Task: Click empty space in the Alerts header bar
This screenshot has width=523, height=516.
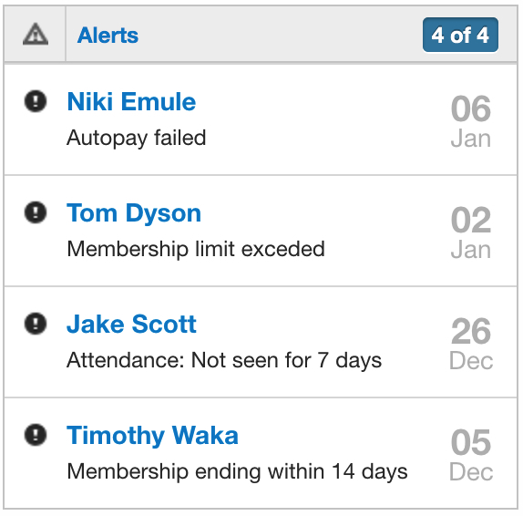Action: [281, 35]
